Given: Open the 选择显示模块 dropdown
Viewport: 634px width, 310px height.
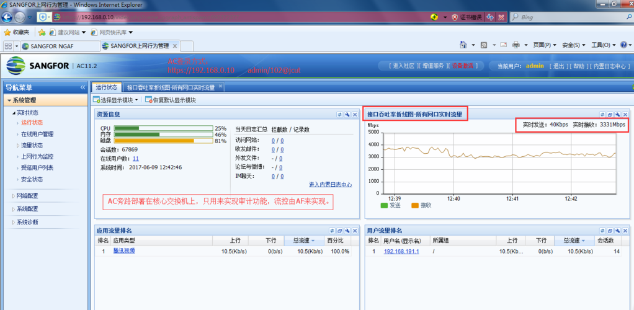Looking at the screenshot, I should (x=115, y=100).
